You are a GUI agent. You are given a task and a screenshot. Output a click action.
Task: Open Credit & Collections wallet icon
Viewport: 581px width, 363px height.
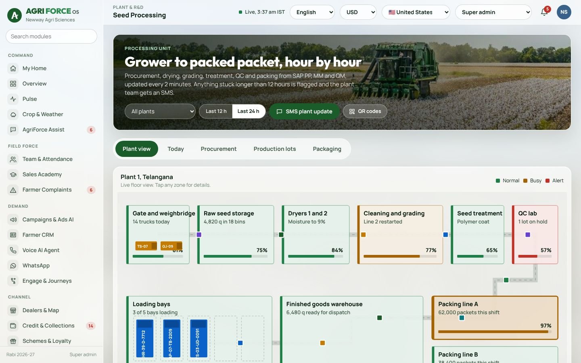click(x=13, y=326)
